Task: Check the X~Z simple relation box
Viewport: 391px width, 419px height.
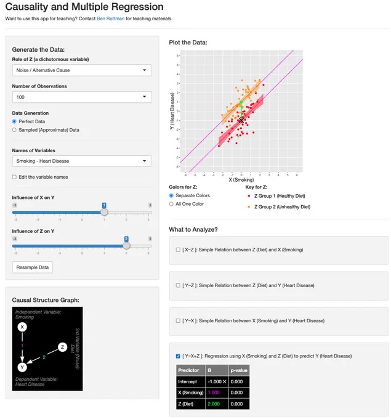Action: pyautogui.click(x=178, y=250)
